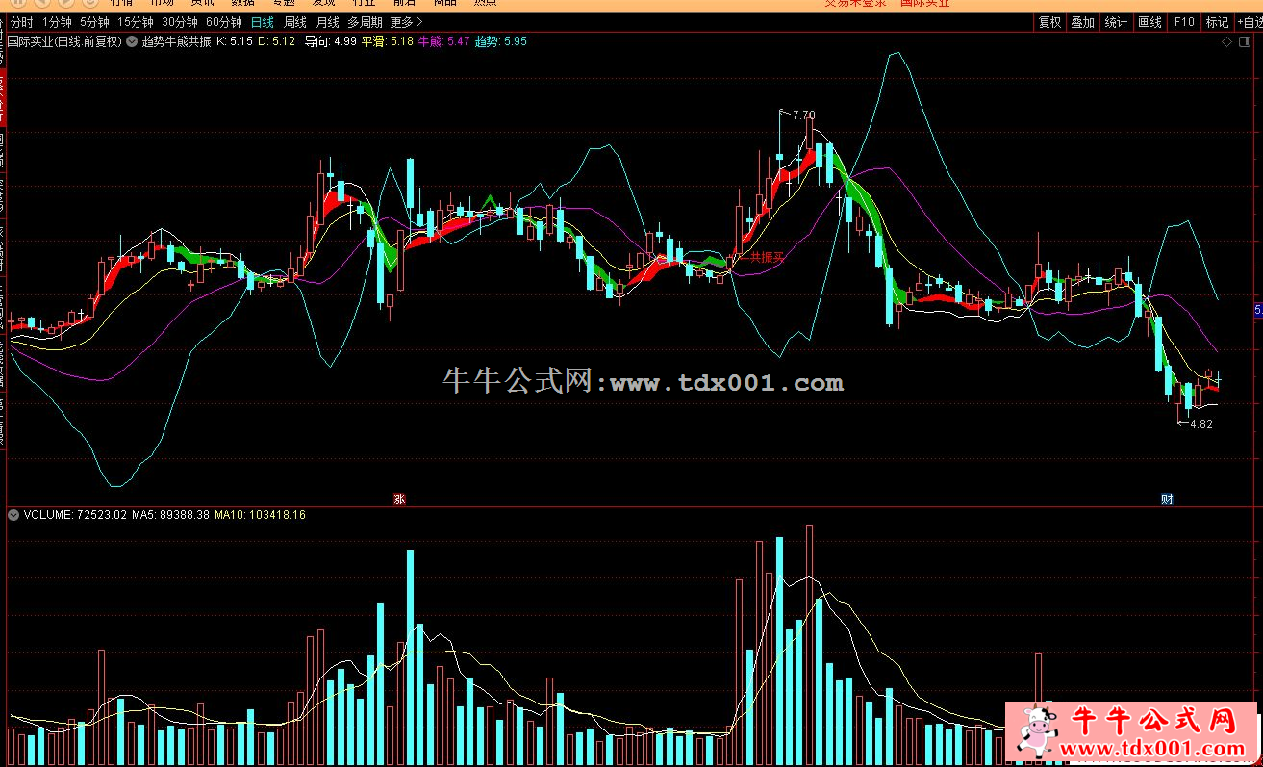This screenshot has width=1263, height=767.
Task: Click the 标记 mark button
Action: pyautogui.click(x=1217, y=22)
